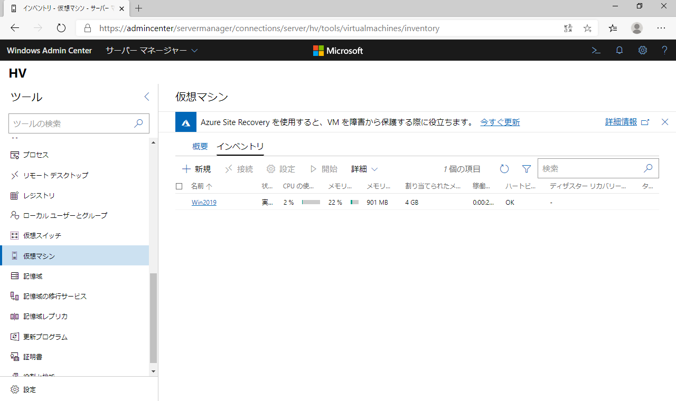Viewport: 676px width, 401px height.
Task: Click Windows Admin Center title
Action: click(49, 51)
